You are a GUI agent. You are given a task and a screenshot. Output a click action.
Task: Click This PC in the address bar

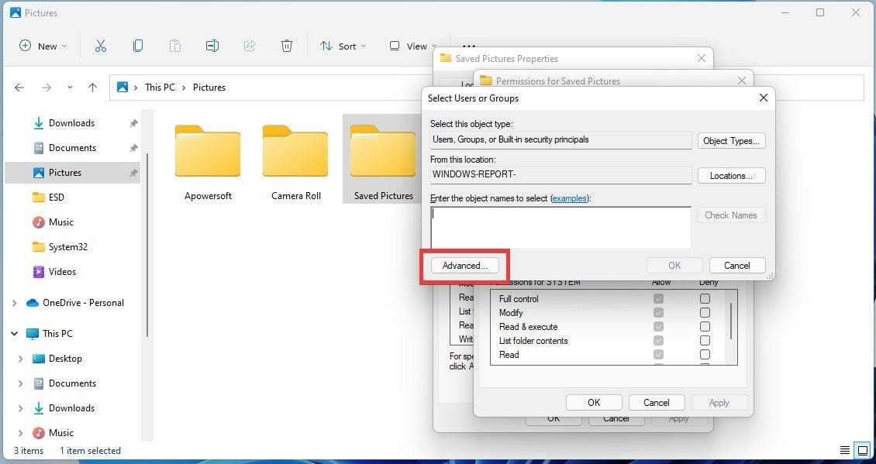160,88
